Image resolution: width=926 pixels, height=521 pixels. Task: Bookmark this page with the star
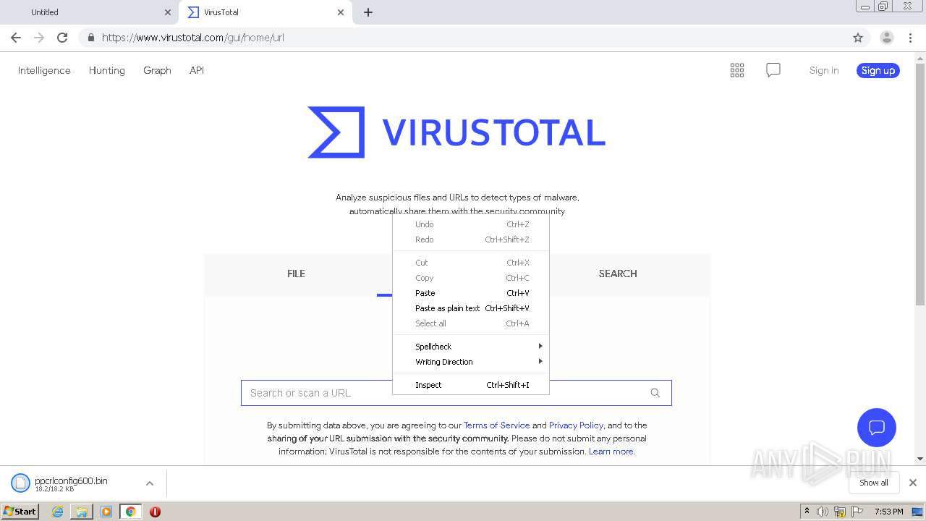(x=858, y=38)
